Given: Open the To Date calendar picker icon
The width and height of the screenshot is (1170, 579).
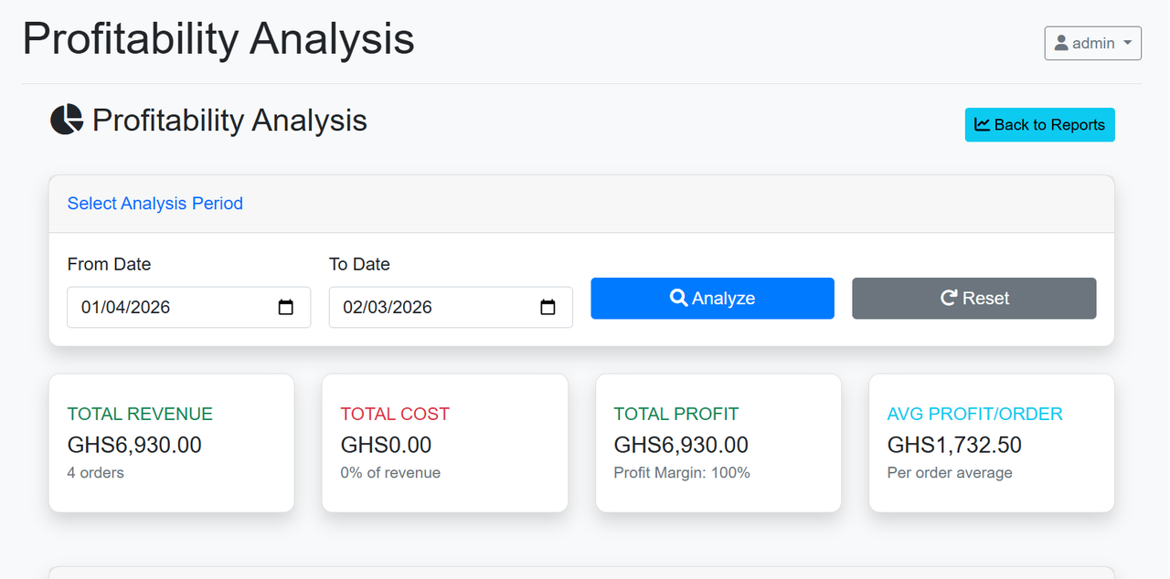Looking at the screenshot, I should 548,307.
